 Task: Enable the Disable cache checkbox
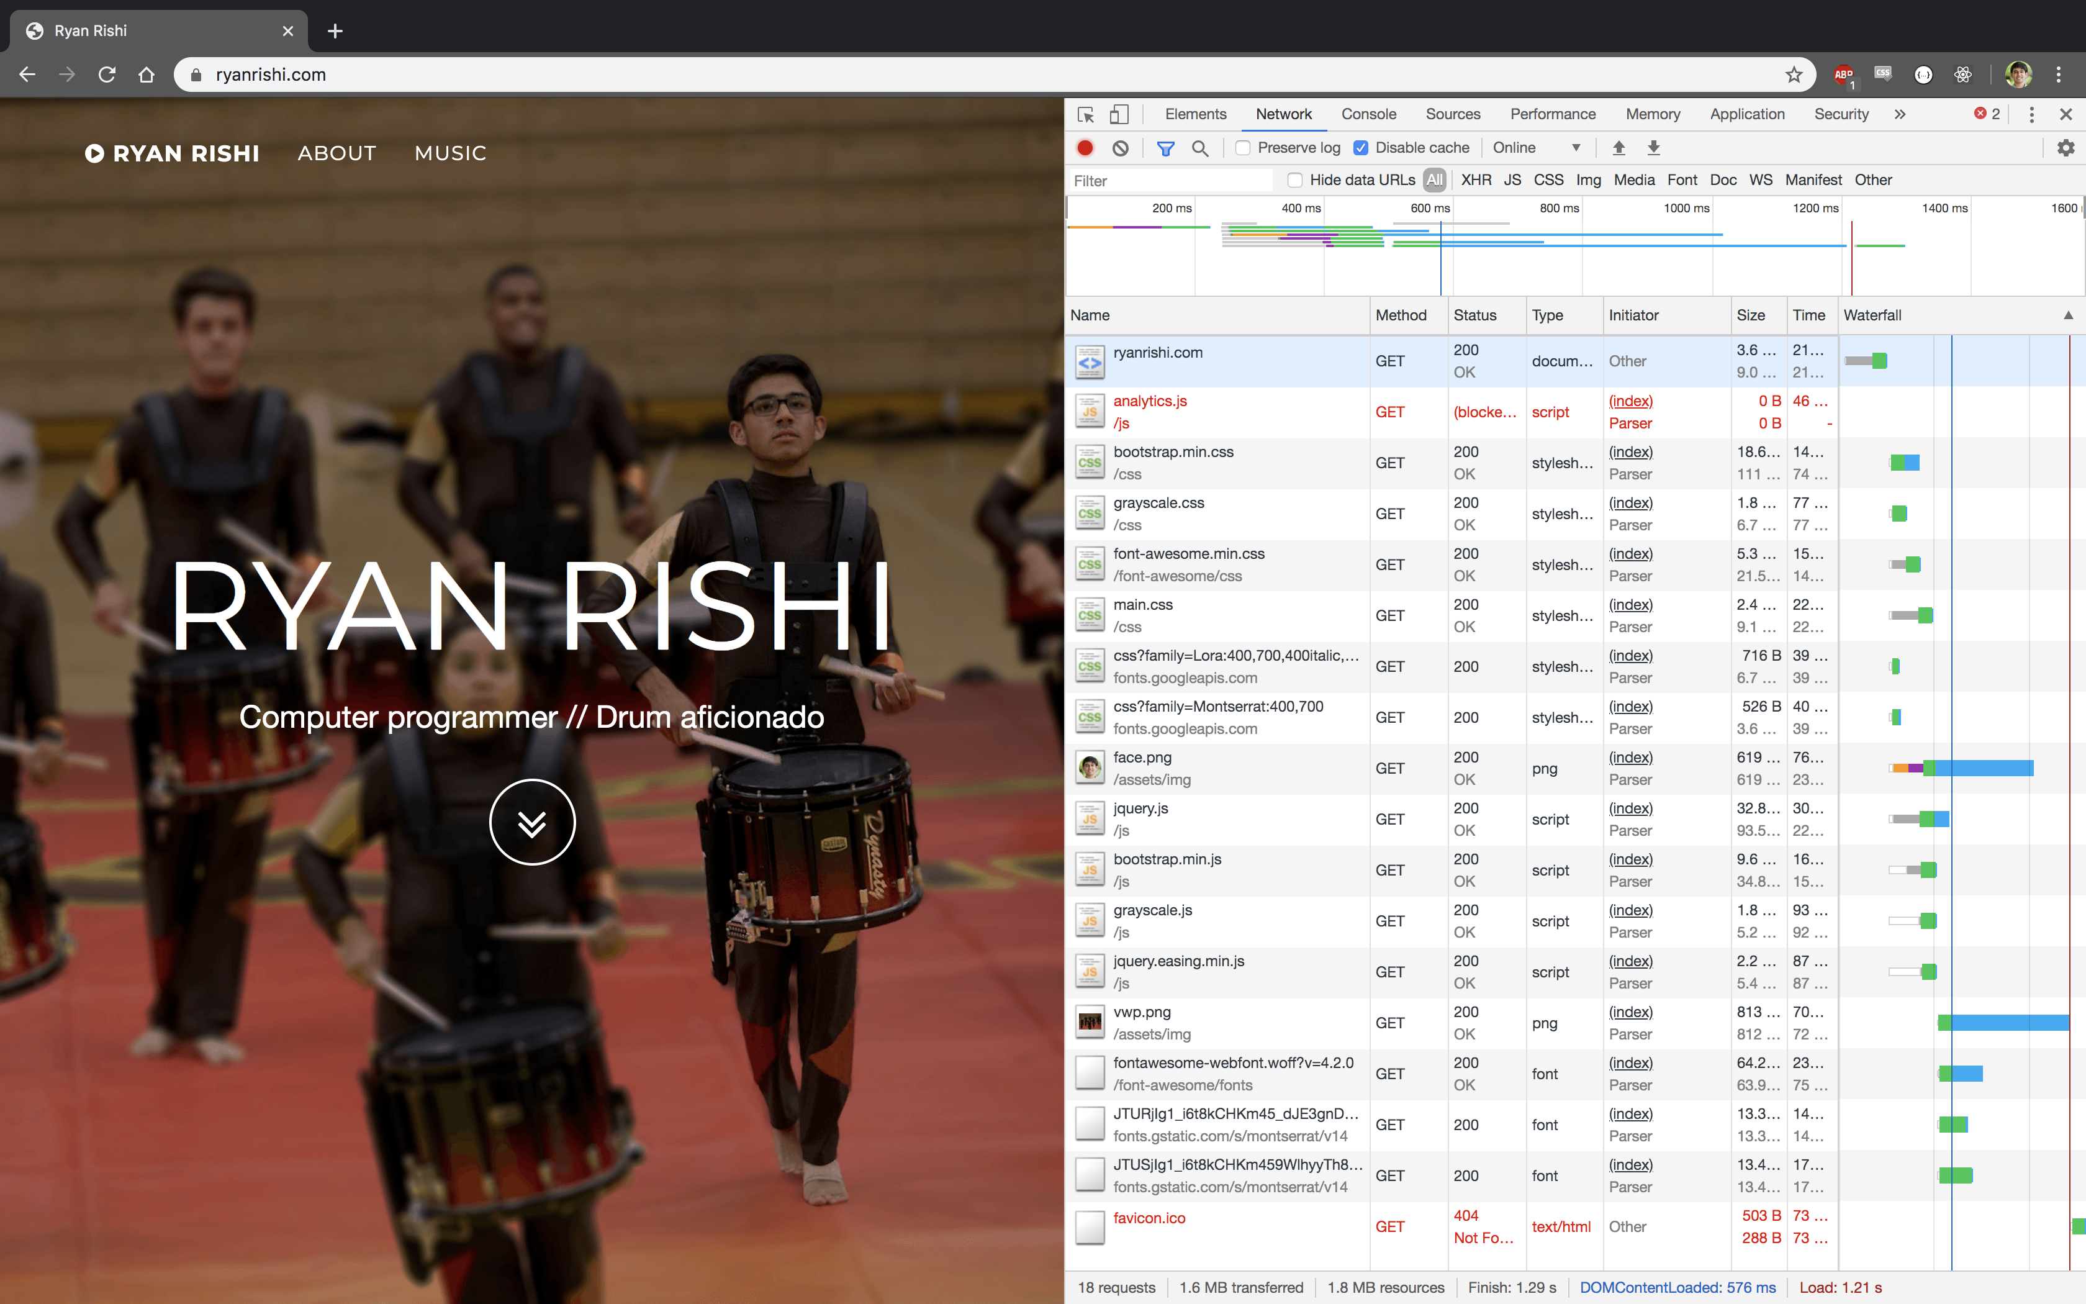(x=1361, y=147)
